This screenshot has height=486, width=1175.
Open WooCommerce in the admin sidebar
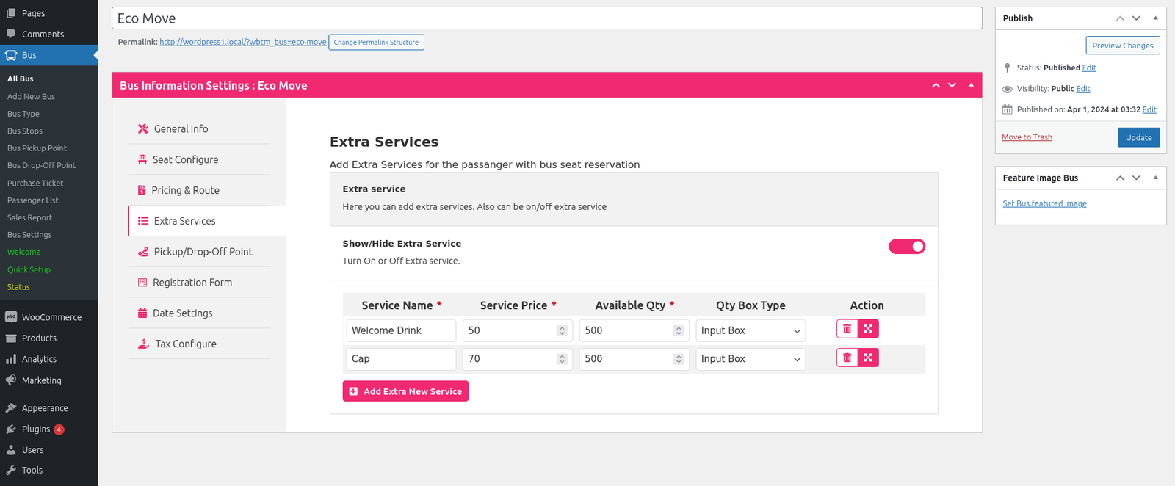[x=51, y=317]
